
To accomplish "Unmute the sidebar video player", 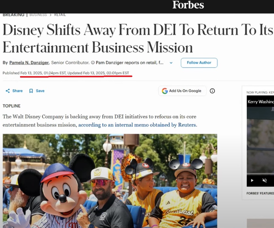I will 265,180.
